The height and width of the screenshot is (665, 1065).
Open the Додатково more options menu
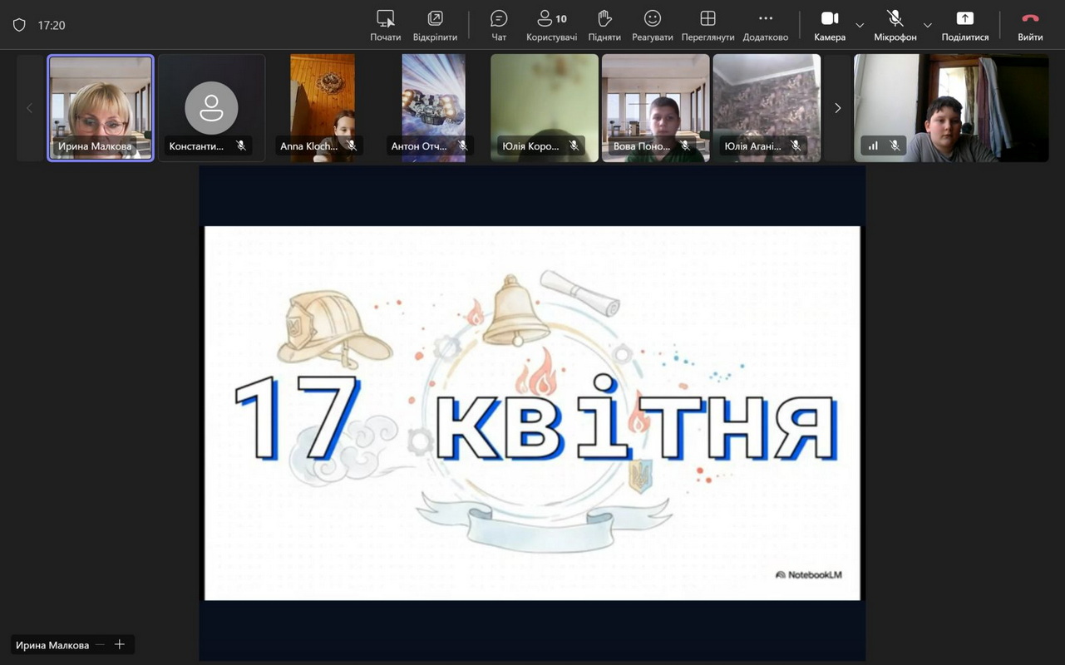point(765,19)
